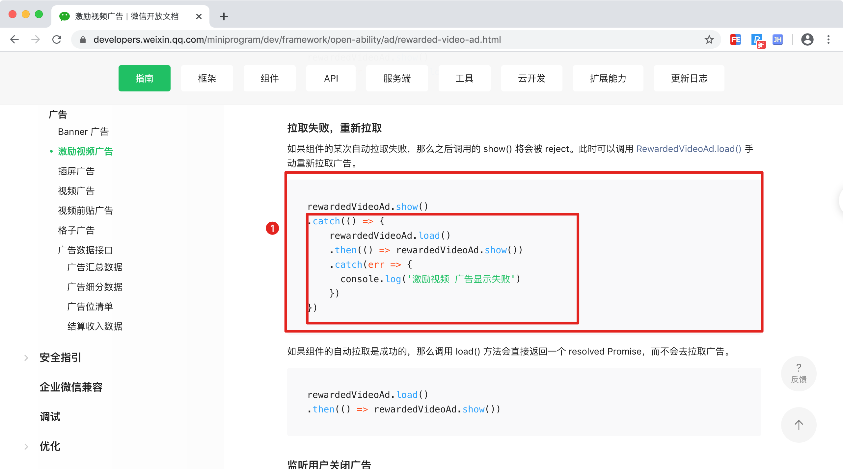Go to Banner 广告 sidebar page
This screenshot has height=469, width=843.
tap(83, 132)
